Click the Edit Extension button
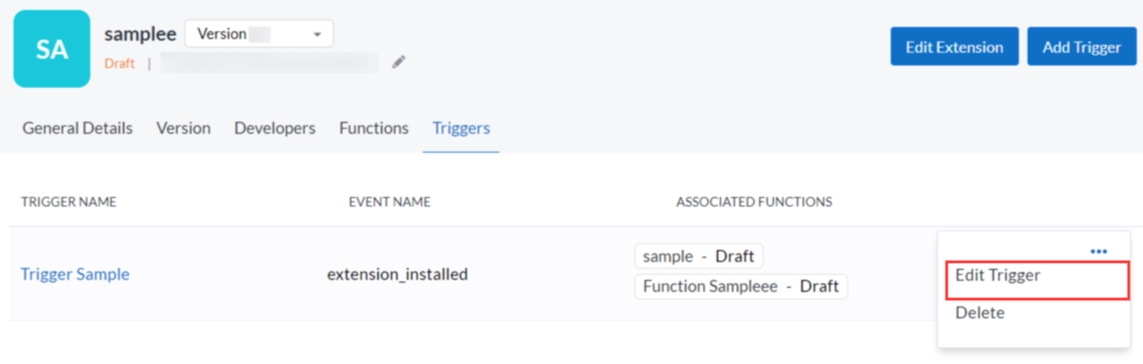1143x364 pixels. pos(954,47)
